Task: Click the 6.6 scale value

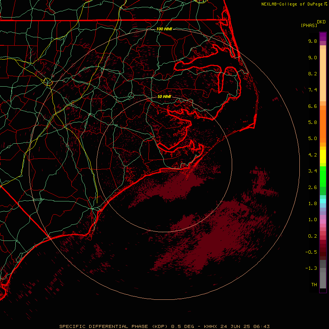Action: click(x=313, y=106)
